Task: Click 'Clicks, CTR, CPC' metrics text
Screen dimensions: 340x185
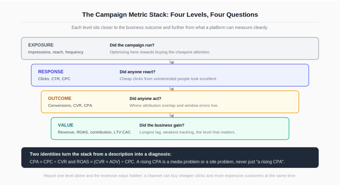Action: 54,79
